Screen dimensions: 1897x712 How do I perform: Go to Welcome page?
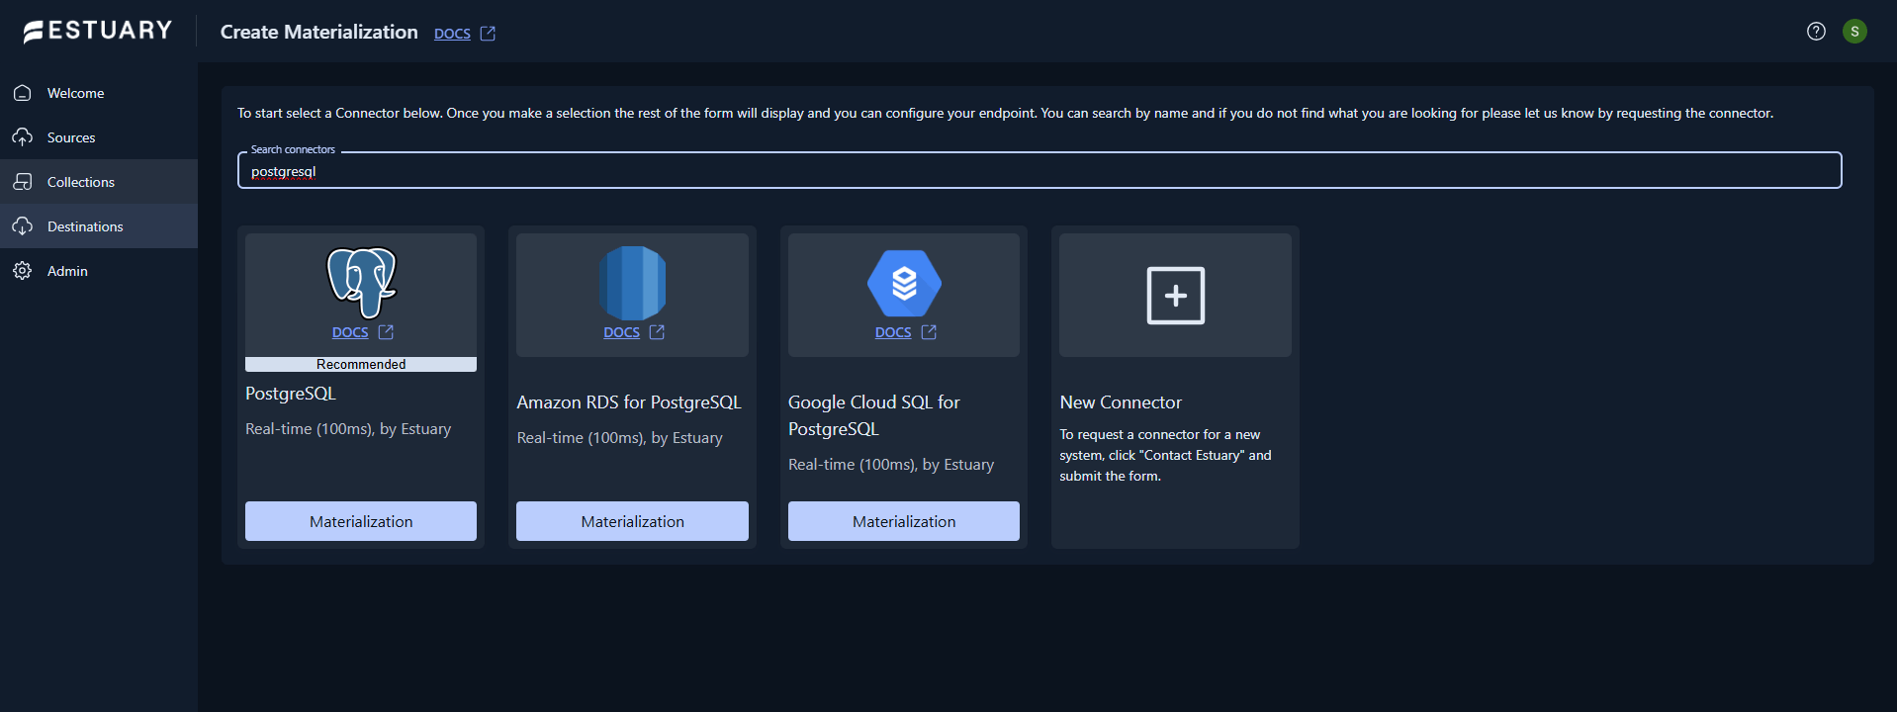tap(99, 93)
